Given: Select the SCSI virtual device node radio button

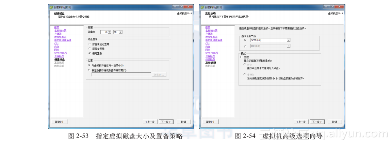Looking at the screenshot, I should coord(245,40).
